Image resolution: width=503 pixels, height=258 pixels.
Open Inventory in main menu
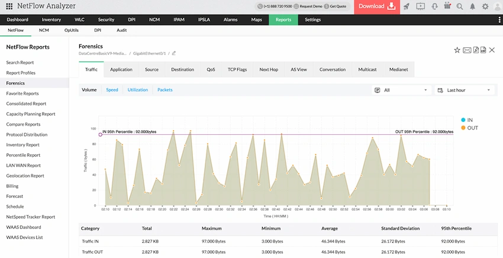(x=51, y=20)
